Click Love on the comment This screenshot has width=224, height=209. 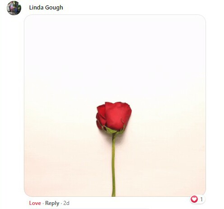35,203
